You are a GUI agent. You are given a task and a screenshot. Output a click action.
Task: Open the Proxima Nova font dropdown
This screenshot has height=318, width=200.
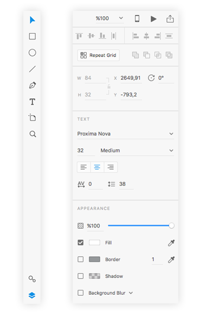pyautogui.click(x=126, y=134)
